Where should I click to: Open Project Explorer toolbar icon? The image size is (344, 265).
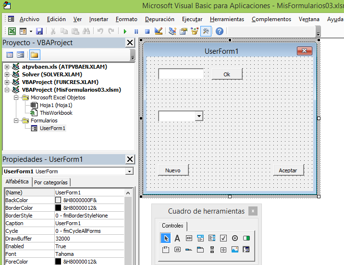pyautogui.click(x=172, y=31)
